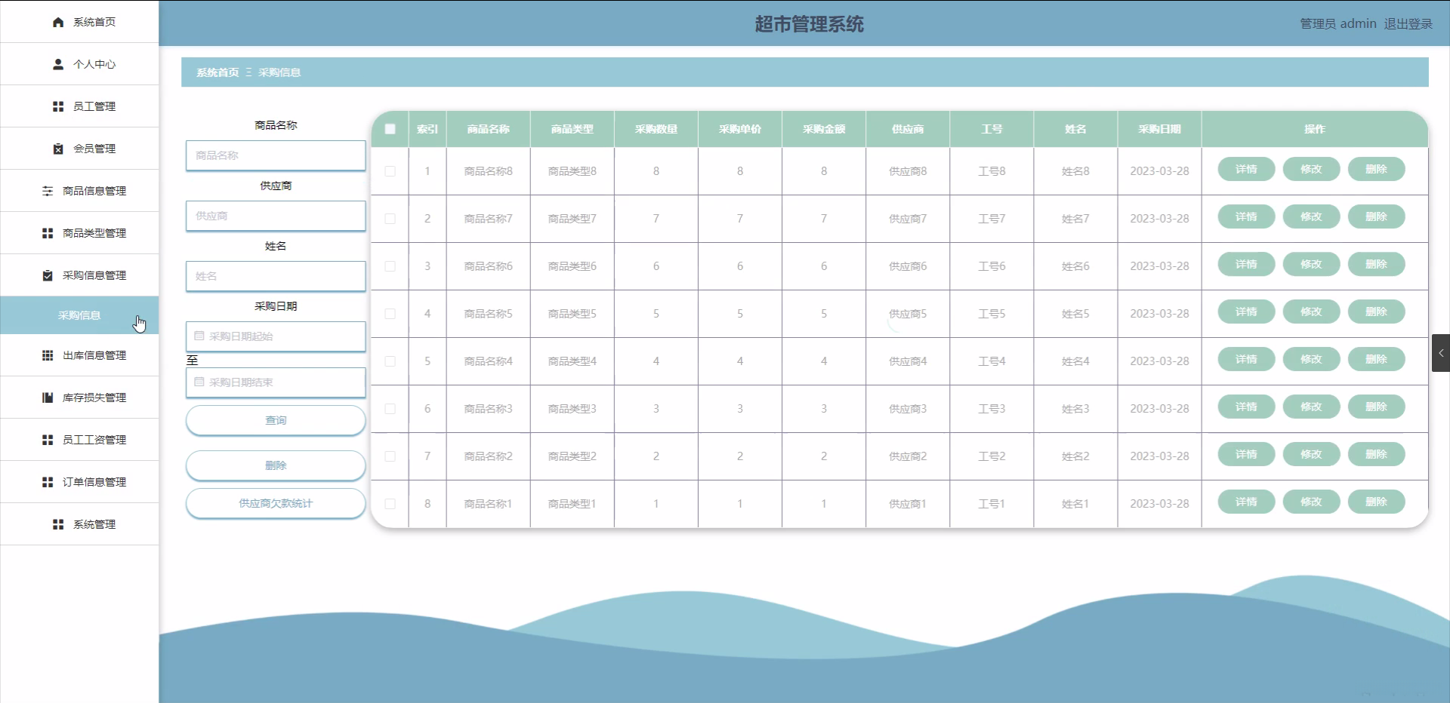Click 修改 for 商品名称7 row
Viewport: 1450px width, 703px height.
pyautogui.click(x=1311, y=216)
